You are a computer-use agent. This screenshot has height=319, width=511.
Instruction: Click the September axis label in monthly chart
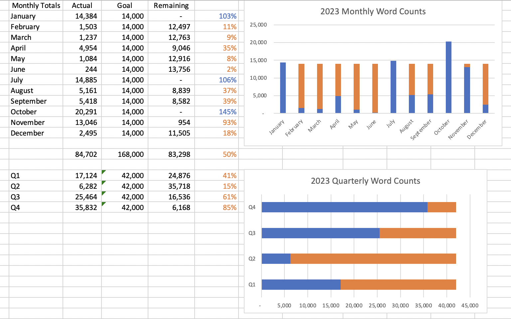[421, 129]
